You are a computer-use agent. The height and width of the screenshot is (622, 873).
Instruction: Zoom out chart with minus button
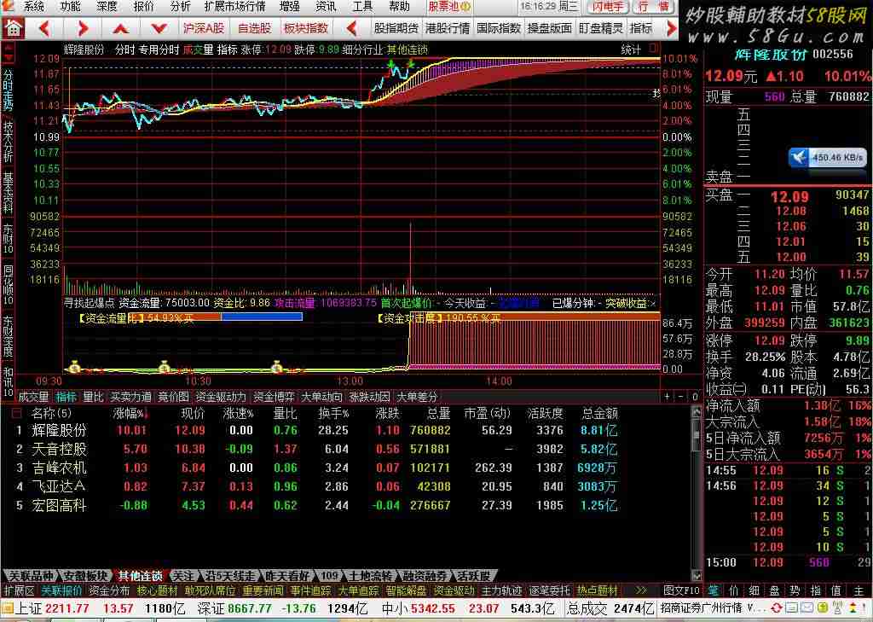681,397
